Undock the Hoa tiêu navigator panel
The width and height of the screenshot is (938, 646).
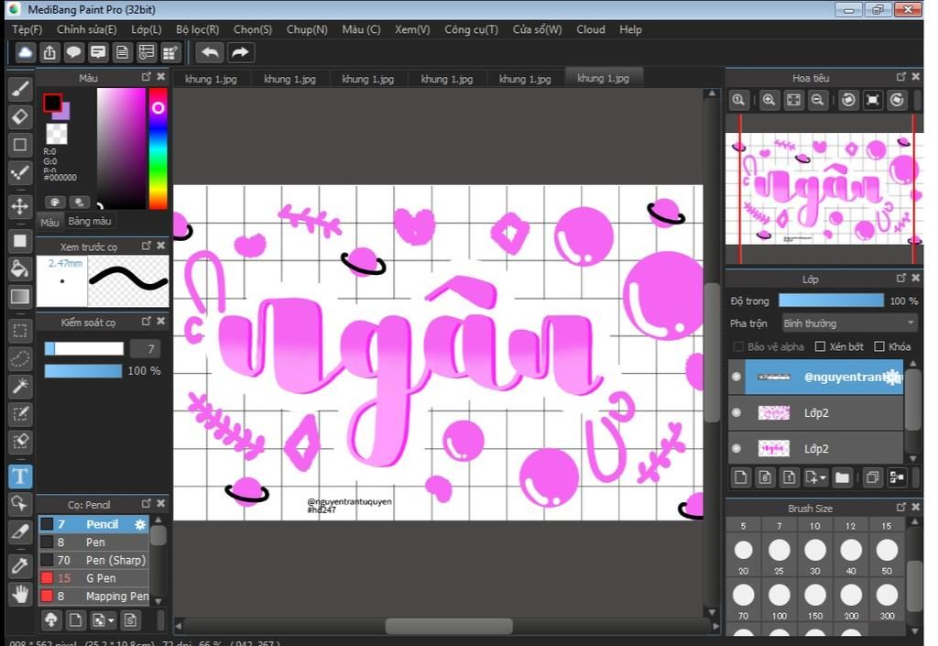coord(901,77)
